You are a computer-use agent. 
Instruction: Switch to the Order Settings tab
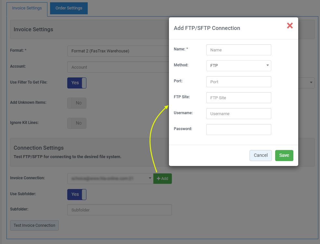point(69,8)
